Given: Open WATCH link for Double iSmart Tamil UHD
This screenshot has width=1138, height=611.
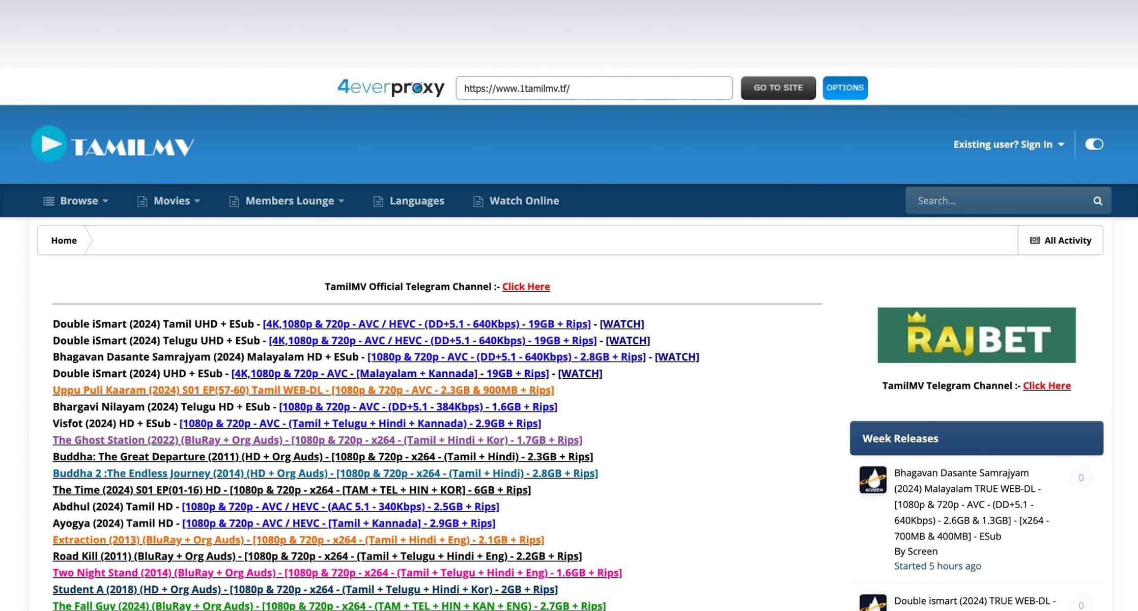Looking at the screenshot, I should [622, 324].
